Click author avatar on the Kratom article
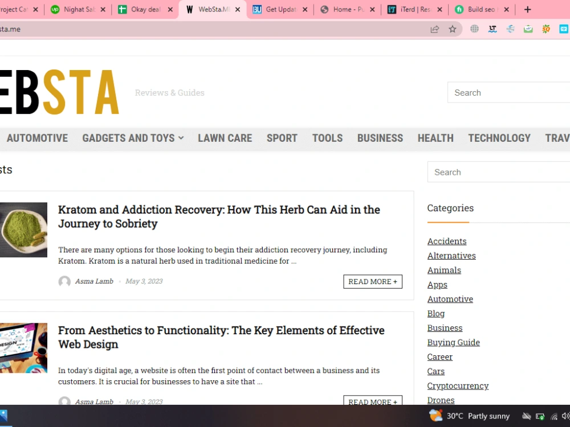Image resolution: width=570 pixels, height=427 pixels. point(64,281)
